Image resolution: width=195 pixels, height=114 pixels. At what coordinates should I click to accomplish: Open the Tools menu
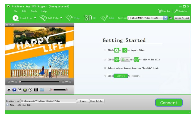34,11
